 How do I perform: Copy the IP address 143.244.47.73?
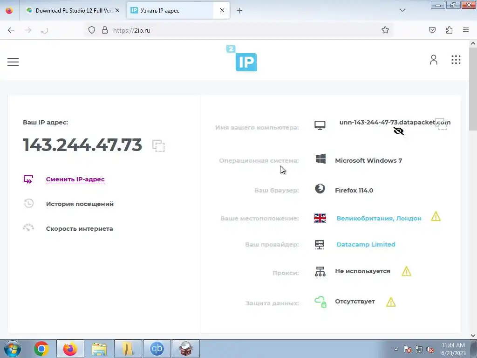158,145
